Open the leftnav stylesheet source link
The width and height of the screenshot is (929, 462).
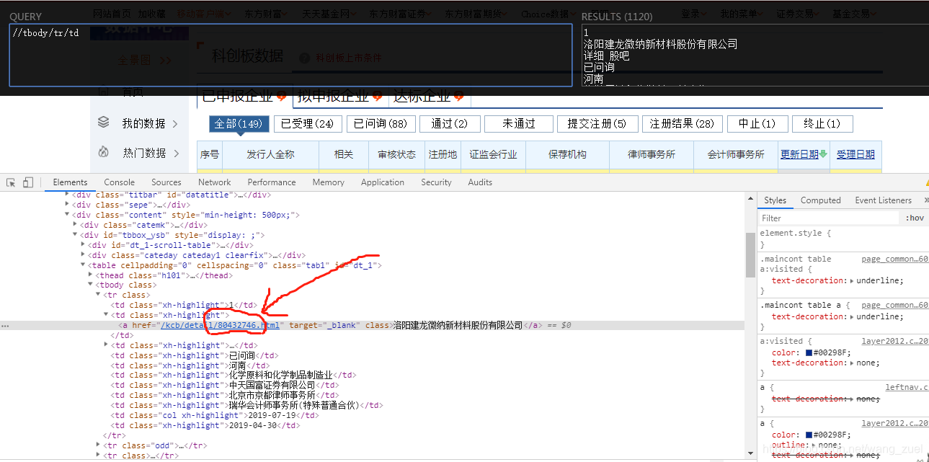[x=907, y=388]
